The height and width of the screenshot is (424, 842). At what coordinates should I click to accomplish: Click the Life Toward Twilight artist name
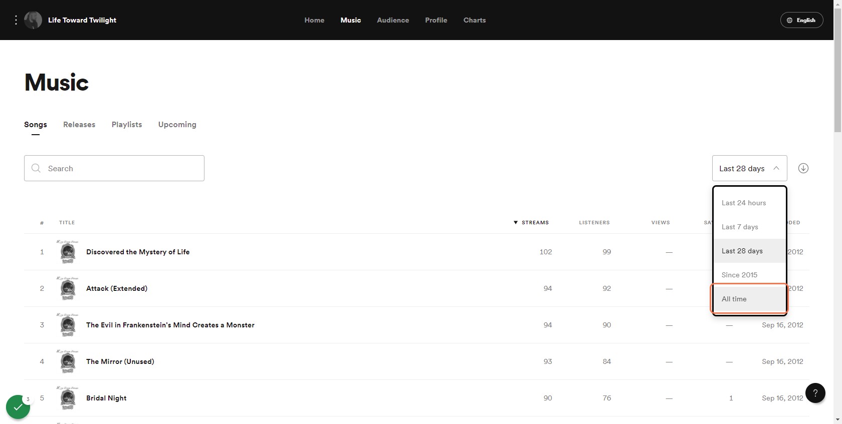[x=82, y=20]
